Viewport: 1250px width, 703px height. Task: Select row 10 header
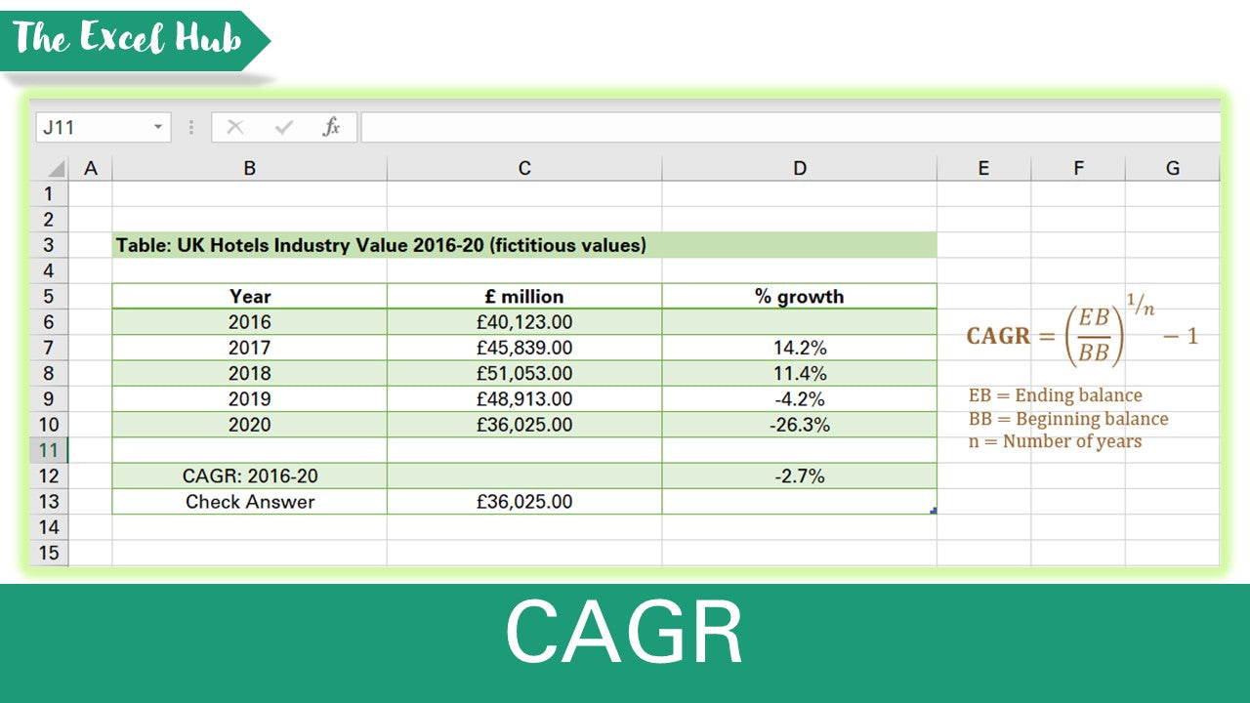(49, 424)
